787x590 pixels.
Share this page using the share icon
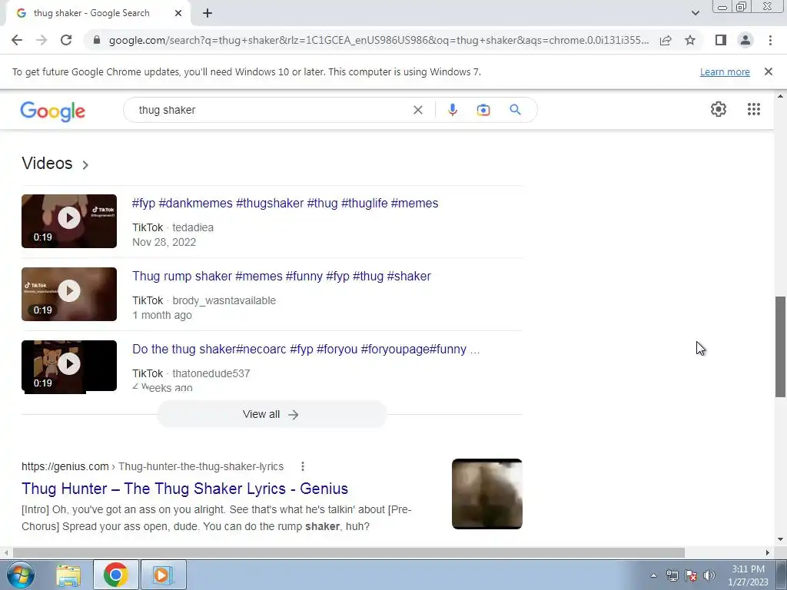tap(666, 40)
